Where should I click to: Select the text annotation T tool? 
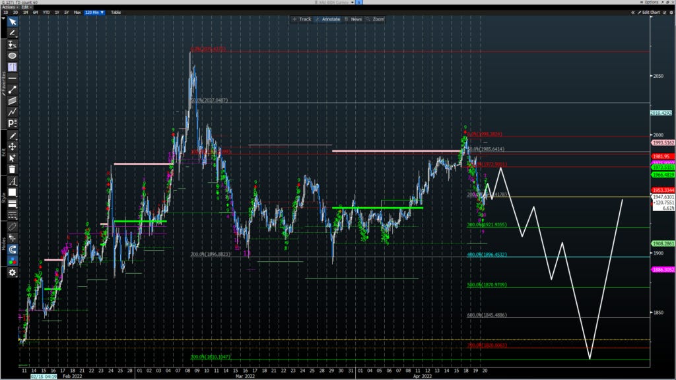tap(13, 67)
